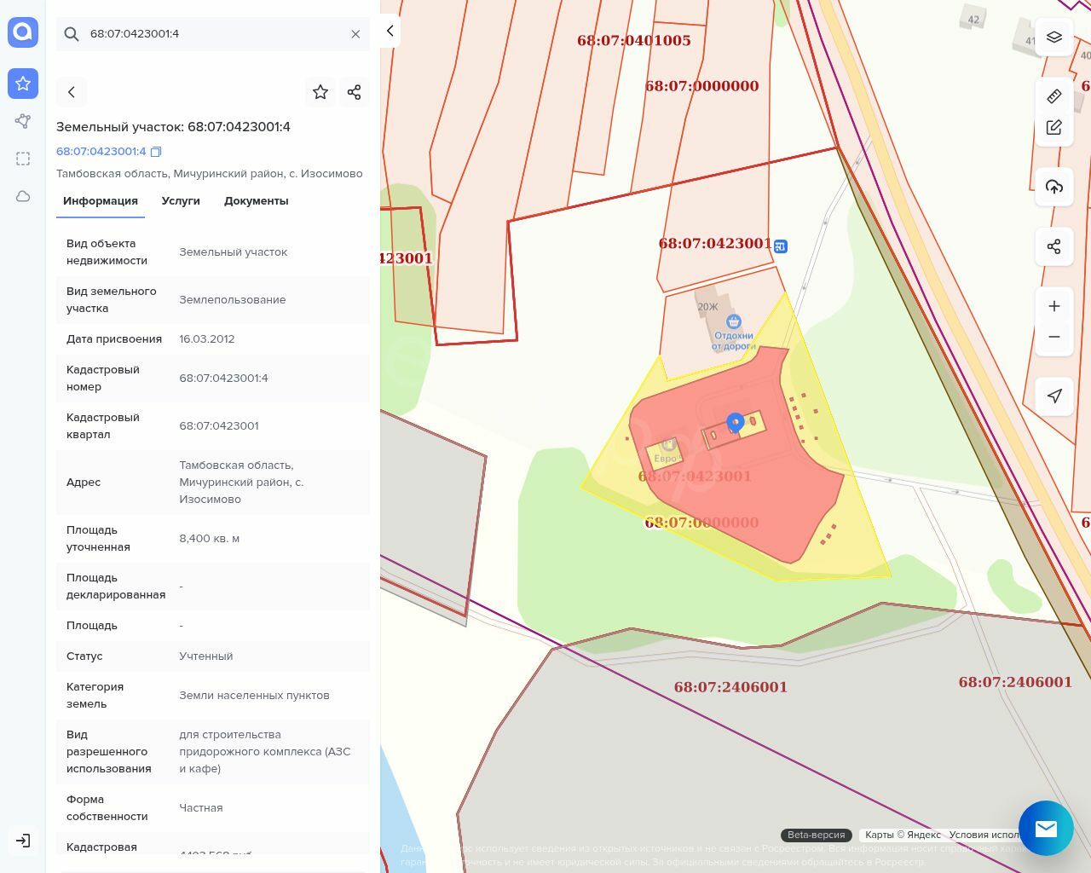Copy the cadastral number to clipboard

pyautogui.click(x=155, y=152)
